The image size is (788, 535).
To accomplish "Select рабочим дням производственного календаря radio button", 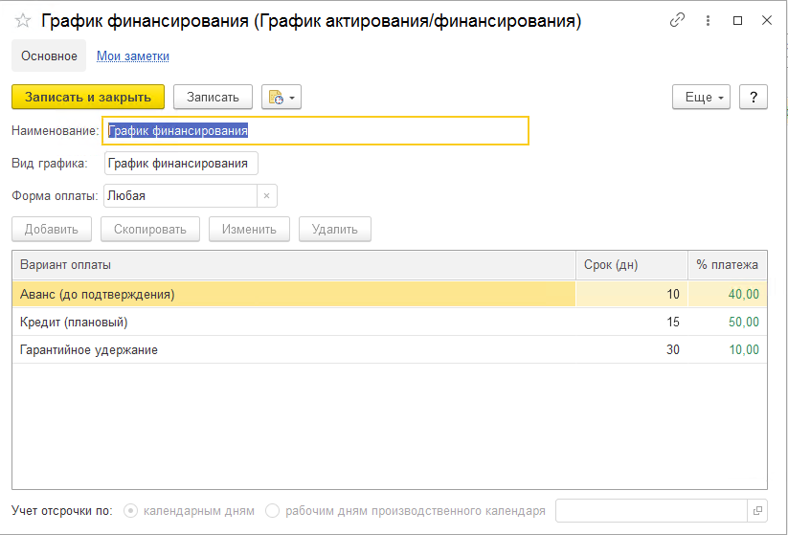I will (272, 511).
